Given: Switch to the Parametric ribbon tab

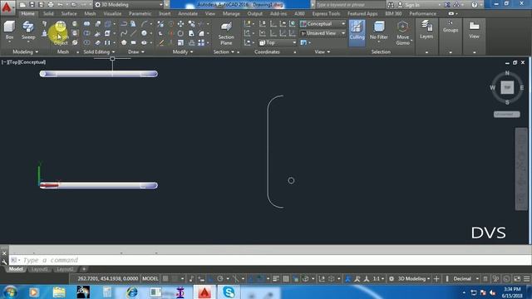Looking at the screenshot, I should click(x=140, y=13).
